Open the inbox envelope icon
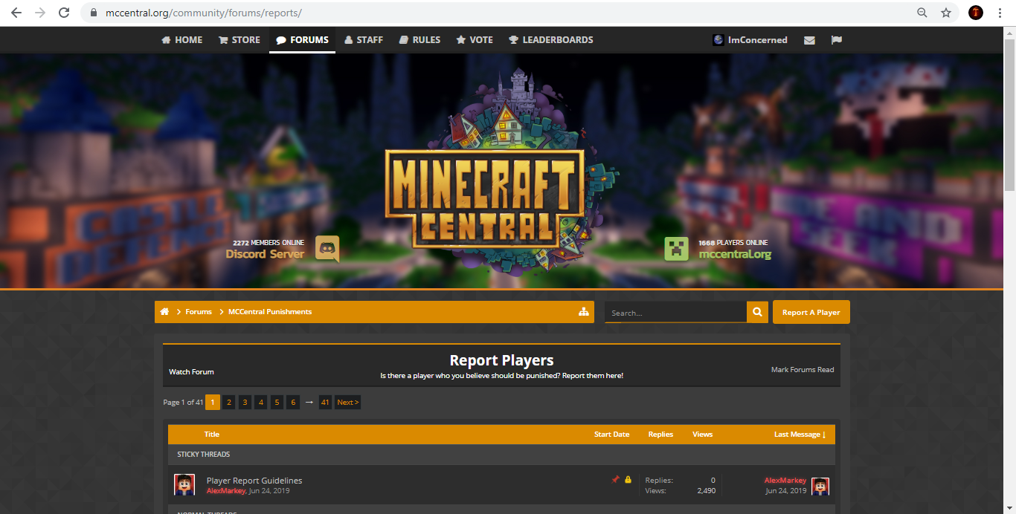The image size is (1016, 514). (x=809, y=39)
